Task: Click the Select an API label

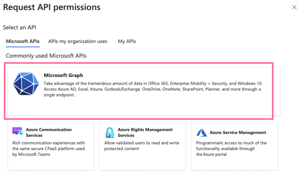Action: tap(19, 27)
